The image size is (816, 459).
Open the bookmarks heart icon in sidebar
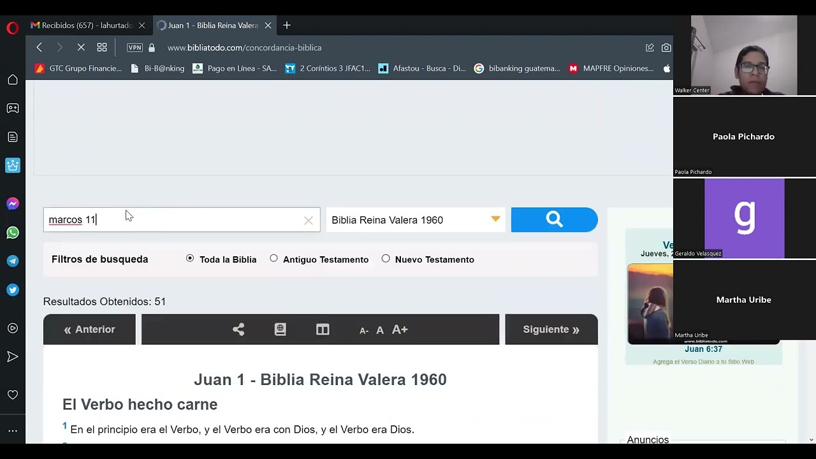[x=13, y=395]
